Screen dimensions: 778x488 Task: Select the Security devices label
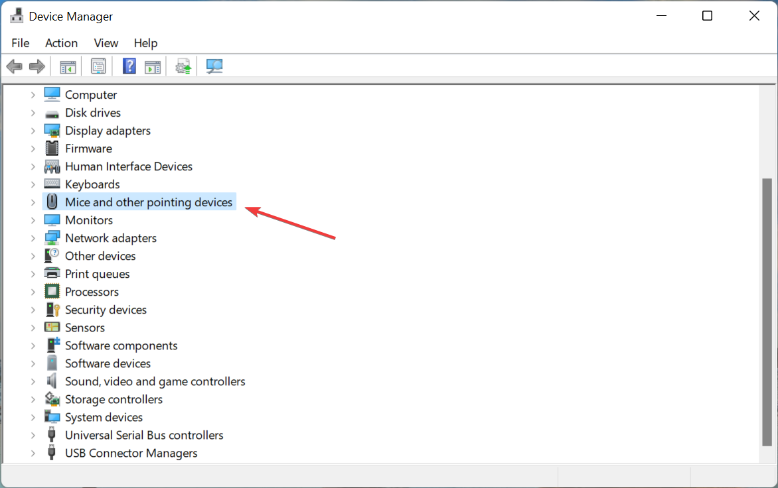click(106, 310)
